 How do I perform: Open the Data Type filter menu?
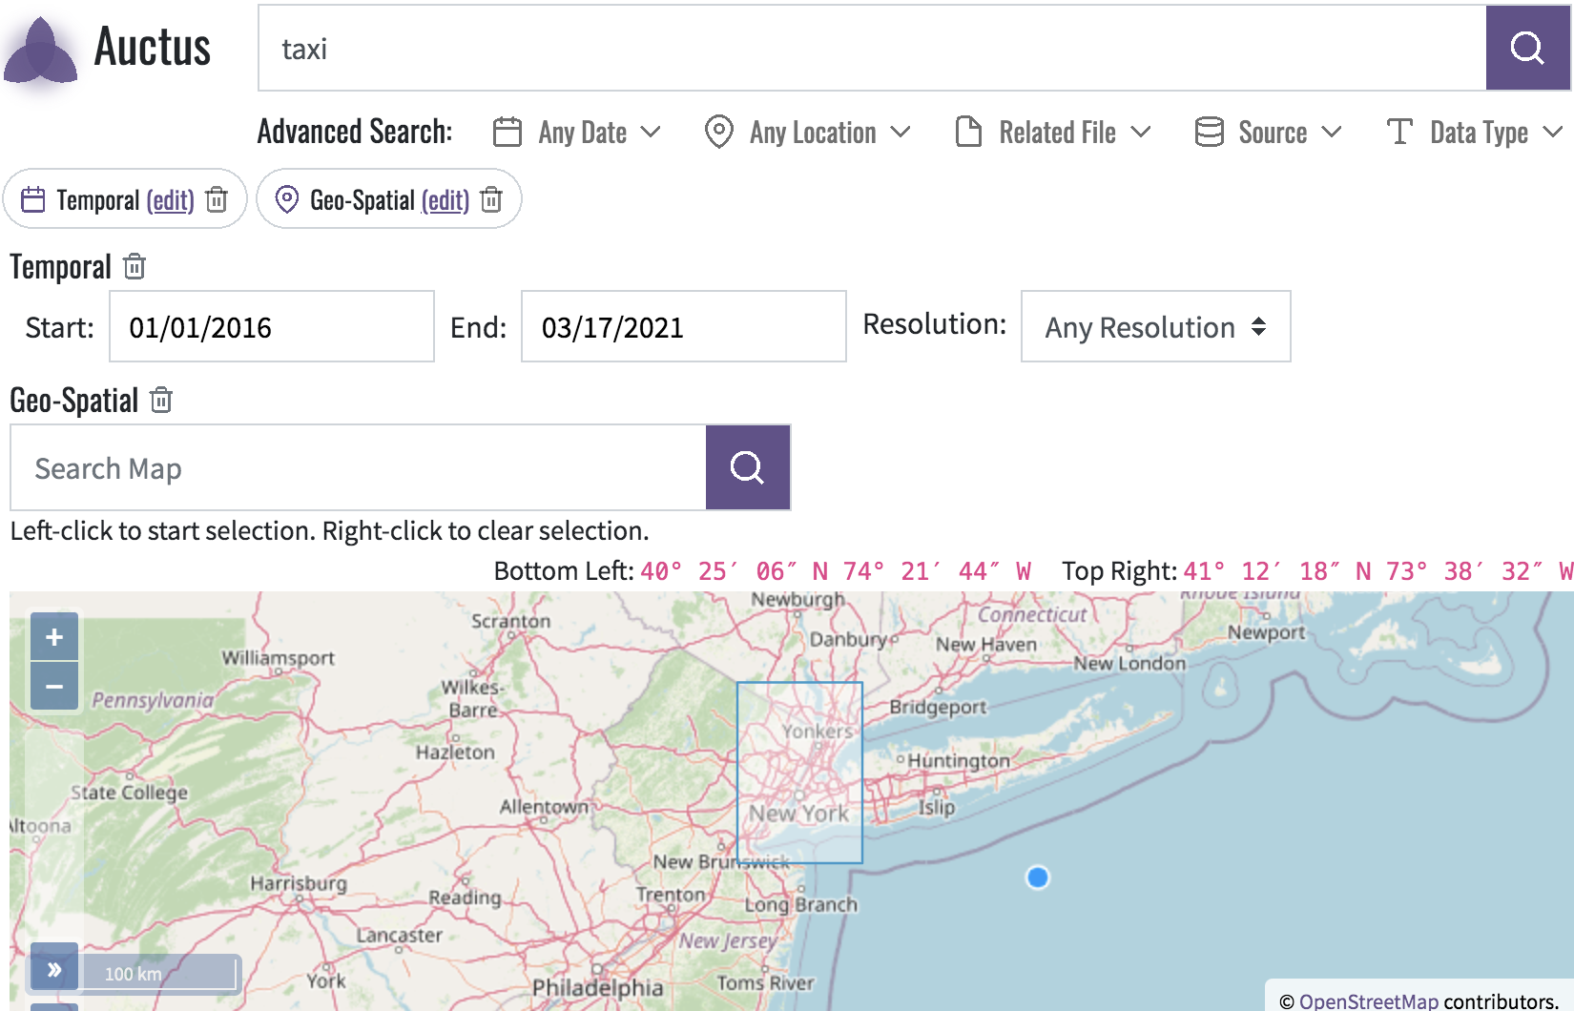click(x=1475, y=132)
